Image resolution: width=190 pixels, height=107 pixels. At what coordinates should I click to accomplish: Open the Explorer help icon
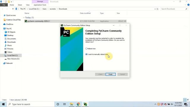(x=189, y=5)
